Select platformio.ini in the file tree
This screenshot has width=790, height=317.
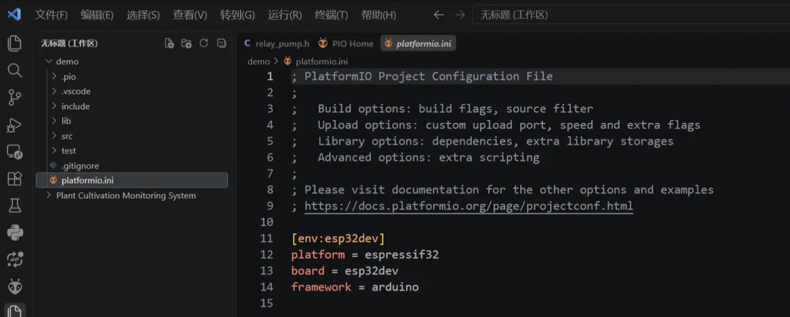pyautogui.click(x=132, y=180)
